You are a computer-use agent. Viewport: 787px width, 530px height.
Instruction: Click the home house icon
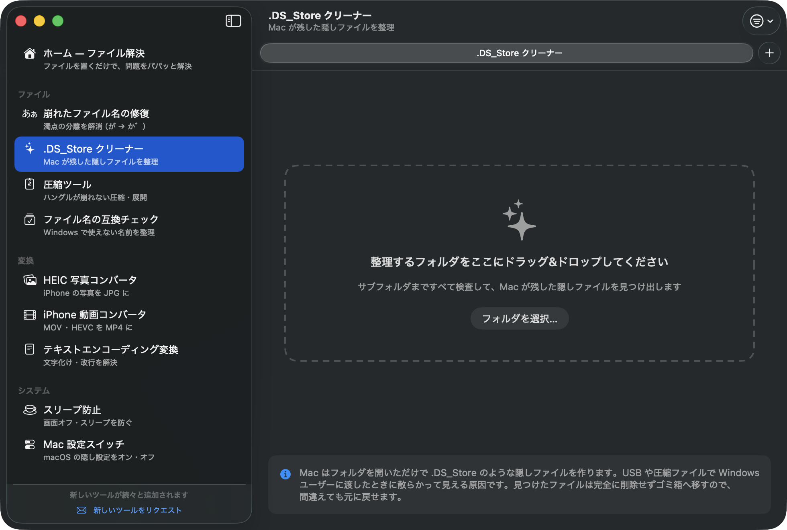30,53
